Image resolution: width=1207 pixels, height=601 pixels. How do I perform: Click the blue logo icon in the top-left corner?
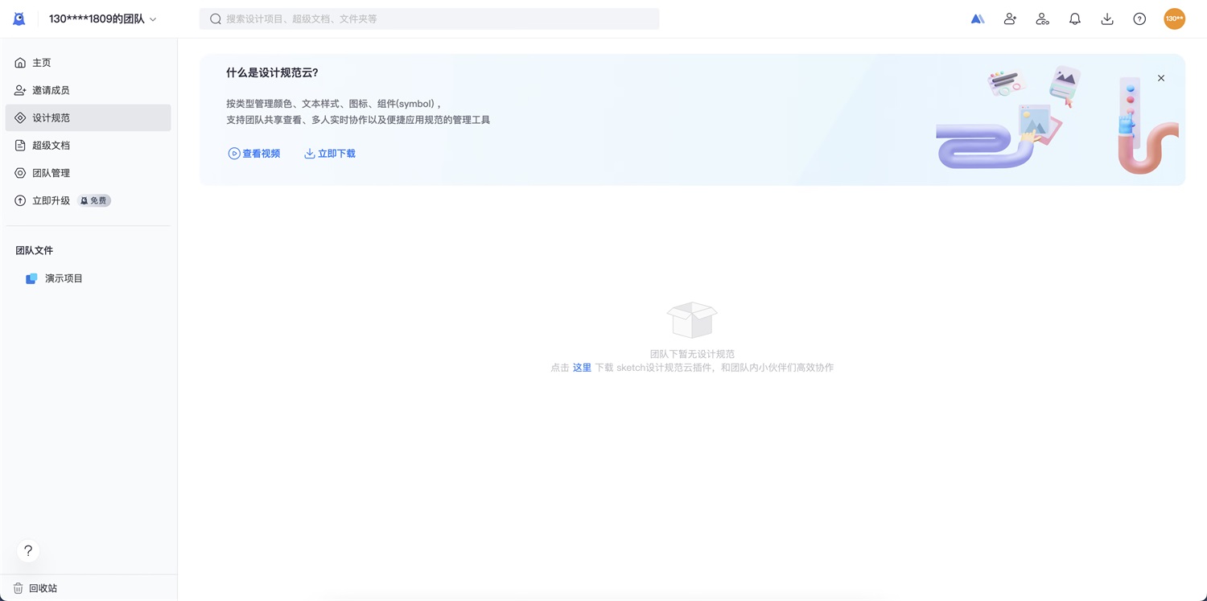(19, 19)
